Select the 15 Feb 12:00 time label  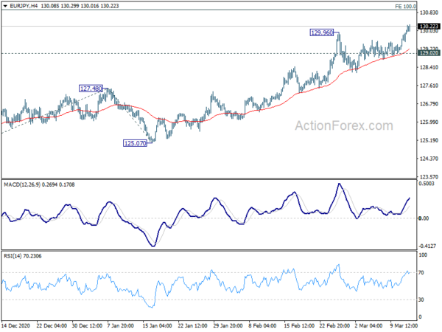pos(299,326)
